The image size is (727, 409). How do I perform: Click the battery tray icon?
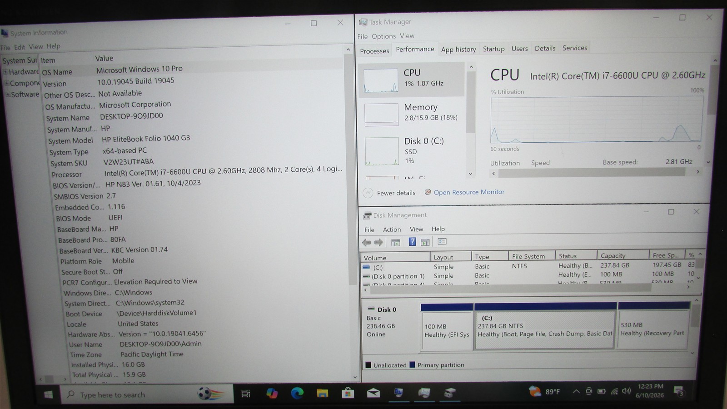point(602,391)
